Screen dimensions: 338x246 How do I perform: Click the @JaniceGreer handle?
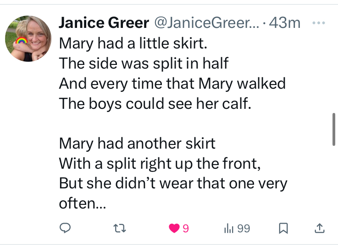click(x=204, y=23)
